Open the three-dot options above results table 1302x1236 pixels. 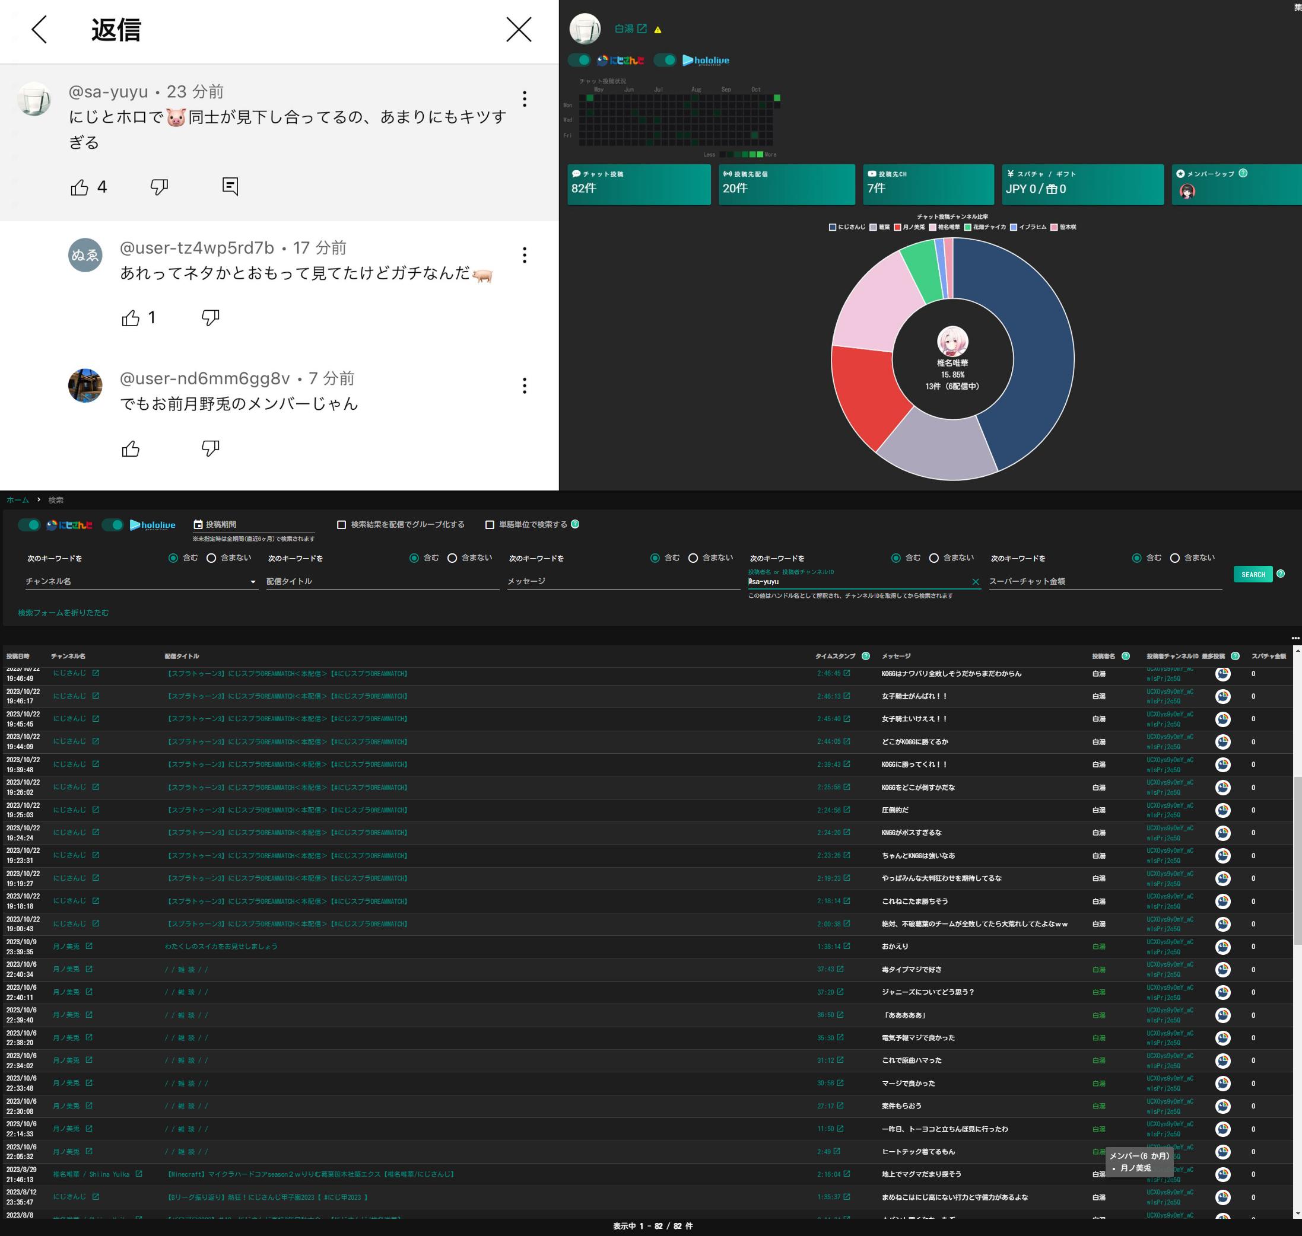1295,638
